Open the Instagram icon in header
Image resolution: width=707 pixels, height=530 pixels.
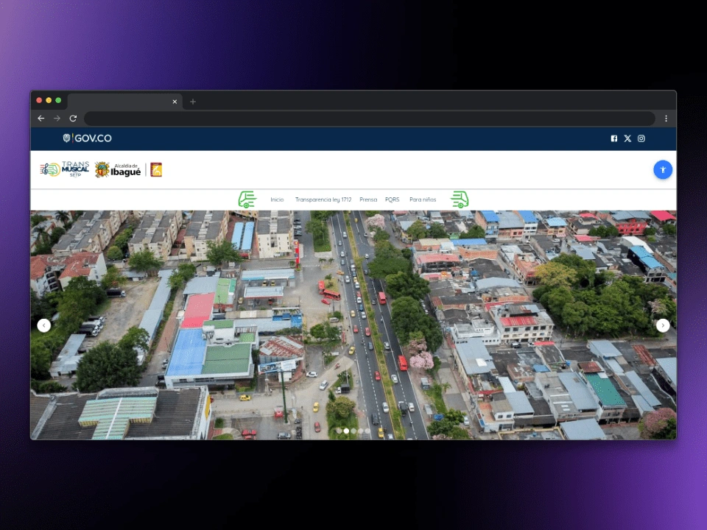coord(641,138)
